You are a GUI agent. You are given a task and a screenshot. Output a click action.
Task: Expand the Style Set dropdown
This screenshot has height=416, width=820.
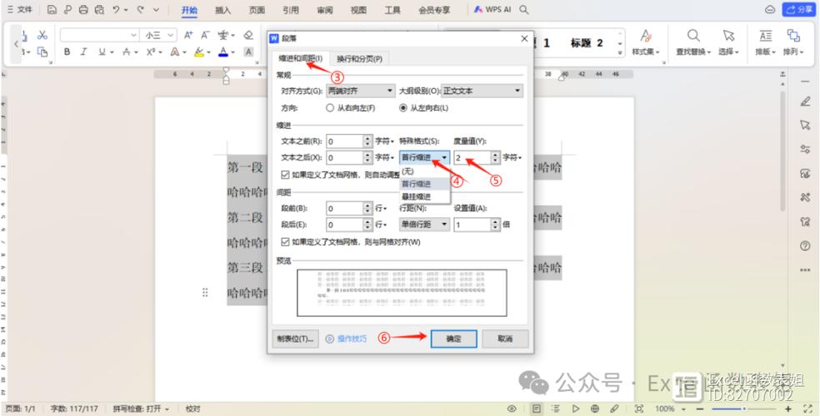click(646, 52)
